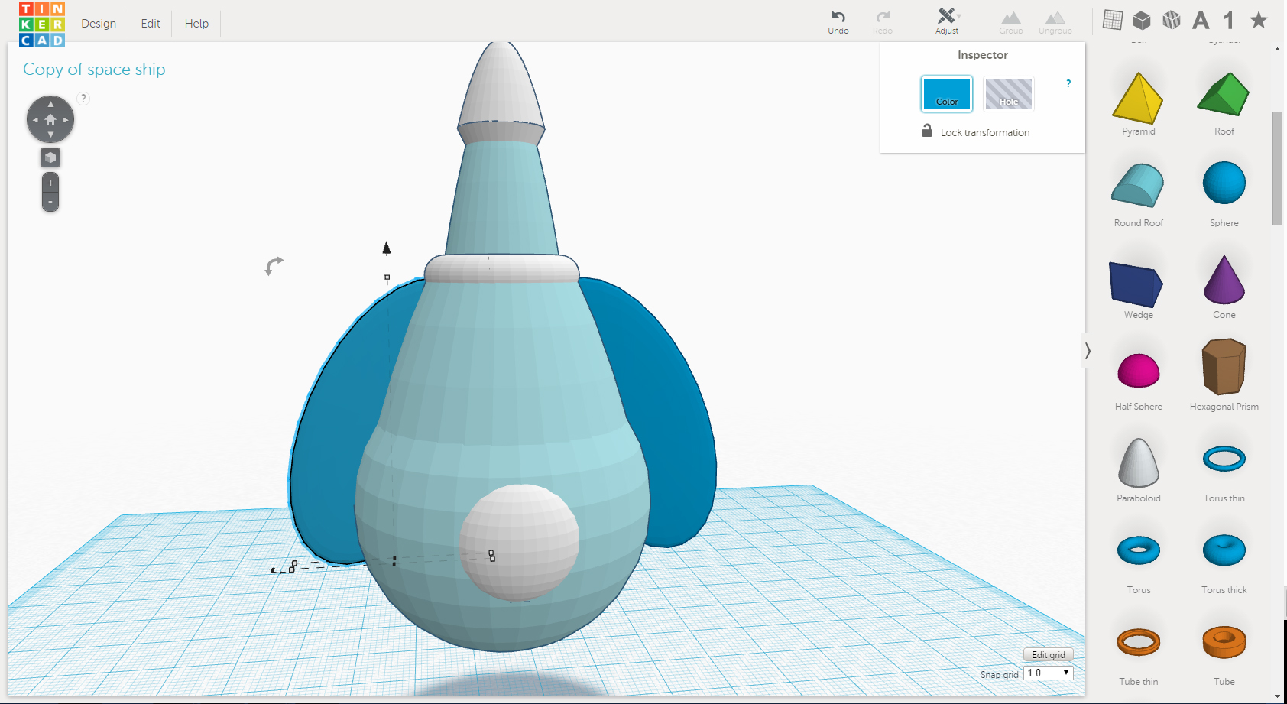This screenshot has width=1287, height=704.
Task: Click the navigation help question mark
Action: click(x=84, y=99)
